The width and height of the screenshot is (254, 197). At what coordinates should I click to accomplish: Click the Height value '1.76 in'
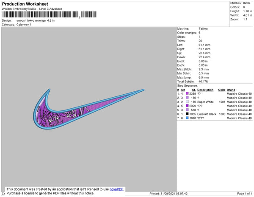click(x=248, y=11)
